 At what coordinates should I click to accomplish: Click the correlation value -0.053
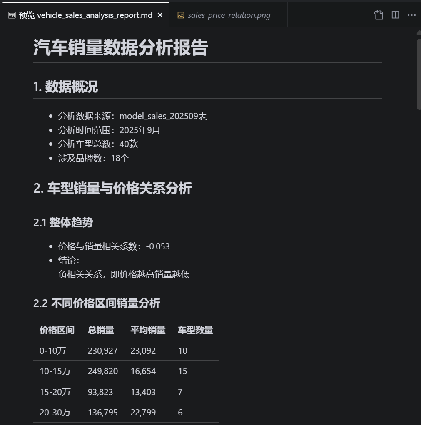[x=158, y=246]
